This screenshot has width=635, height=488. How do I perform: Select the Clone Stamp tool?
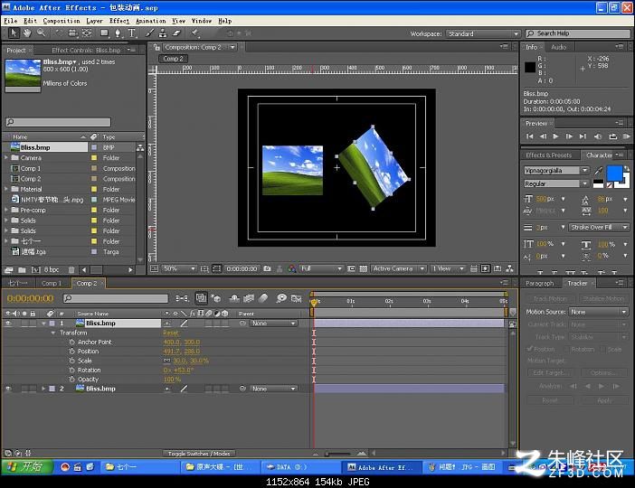point(163,33)
